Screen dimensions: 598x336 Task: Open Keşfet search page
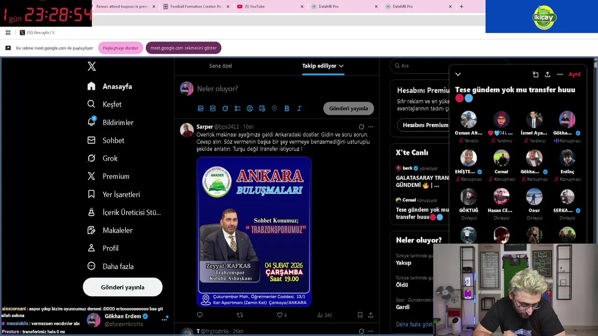point(105,104)
